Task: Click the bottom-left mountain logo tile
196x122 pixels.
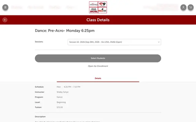Action: point(93,10)
